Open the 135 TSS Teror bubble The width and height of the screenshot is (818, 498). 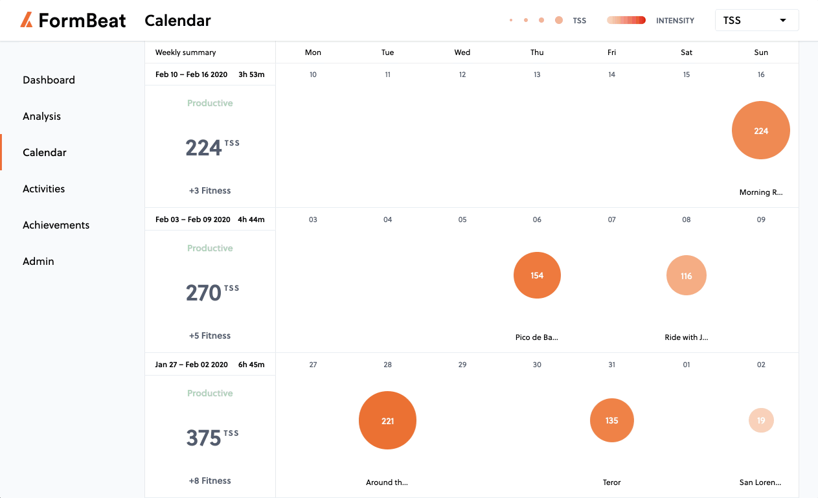pyautogui.click(x=611, y=420)
